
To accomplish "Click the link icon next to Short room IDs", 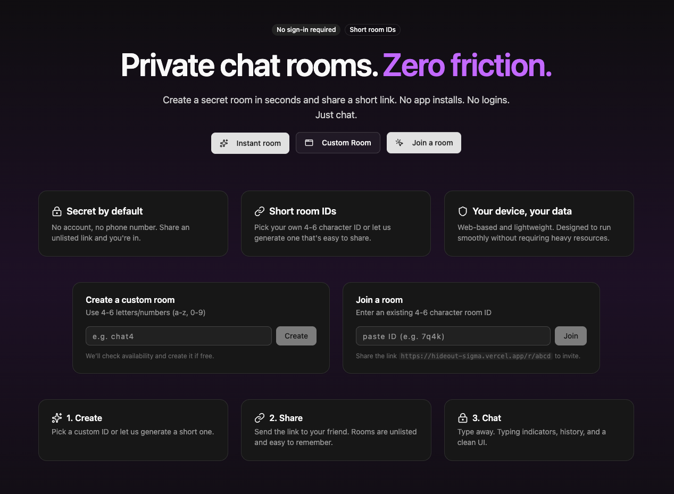I will point(260,211).
